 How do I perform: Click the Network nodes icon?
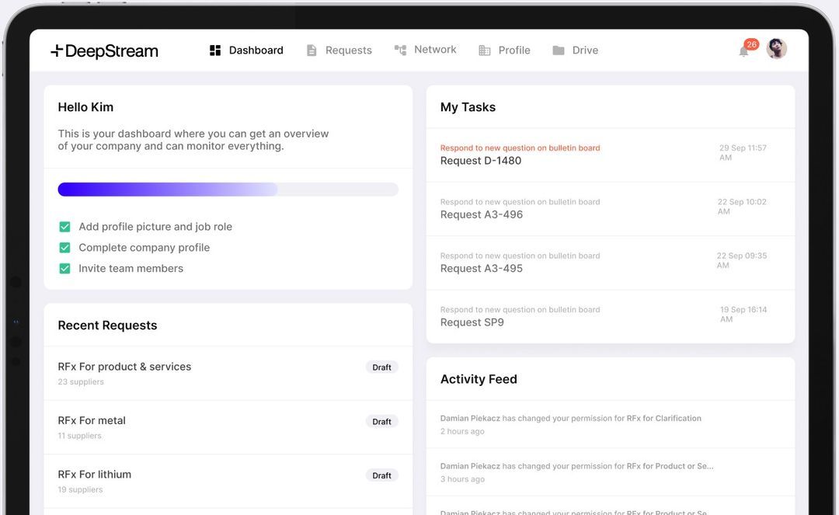[400, 50]
